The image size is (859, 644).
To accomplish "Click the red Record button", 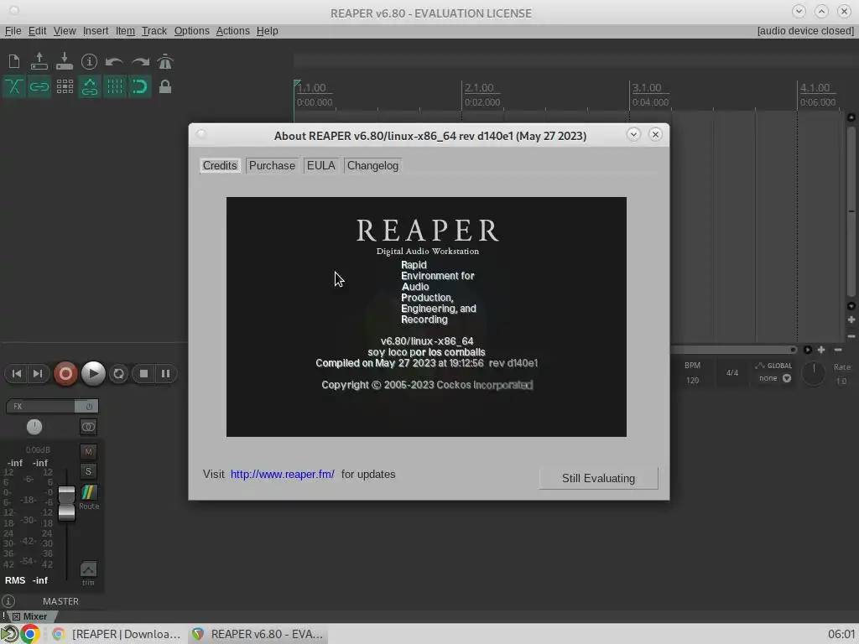I will 65,373.
